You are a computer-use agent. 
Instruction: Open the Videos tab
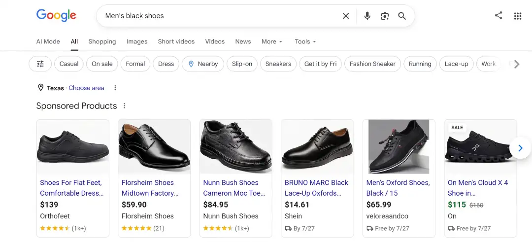point(215,41)
